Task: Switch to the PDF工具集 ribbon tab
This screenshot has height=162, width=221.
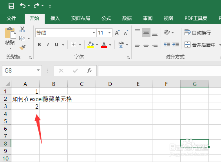Action: (x=196, y=18)
